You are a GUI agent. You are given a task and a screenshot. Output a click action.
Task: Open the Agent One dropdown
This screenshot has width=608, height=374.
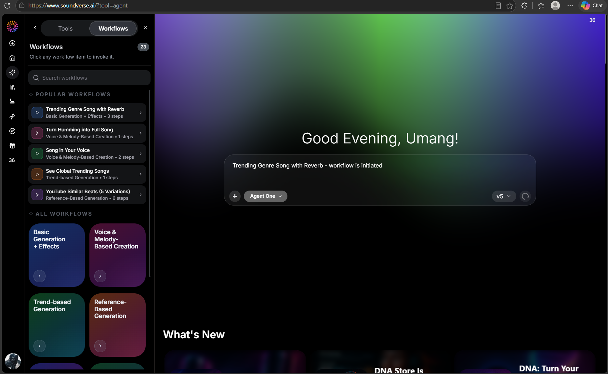coord(266,196)
